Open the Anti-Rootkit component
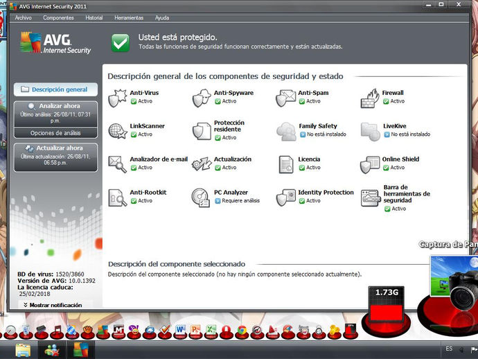The height and width of the screenshot is (359, 478). (137, 197)
